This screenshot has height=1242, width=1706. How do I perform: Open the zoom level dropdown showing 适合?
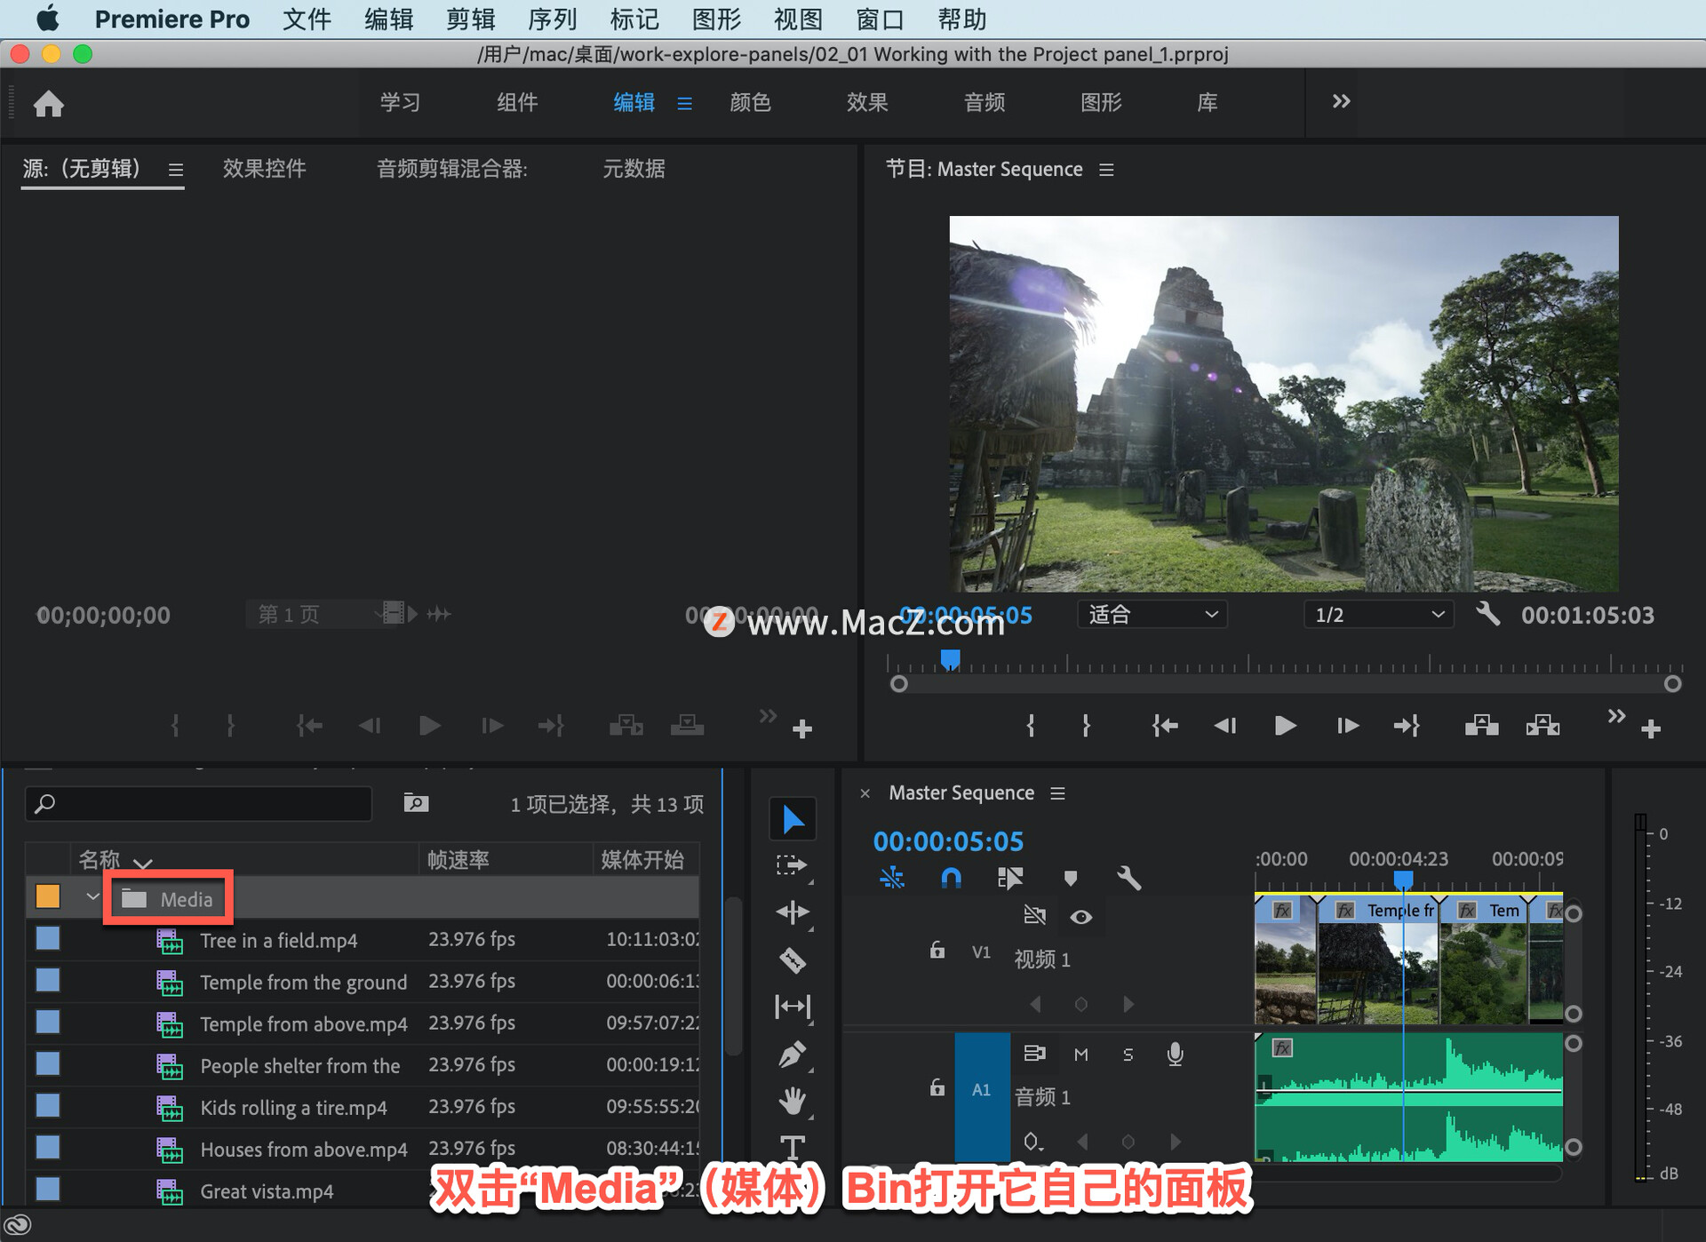pos(1152,614)
